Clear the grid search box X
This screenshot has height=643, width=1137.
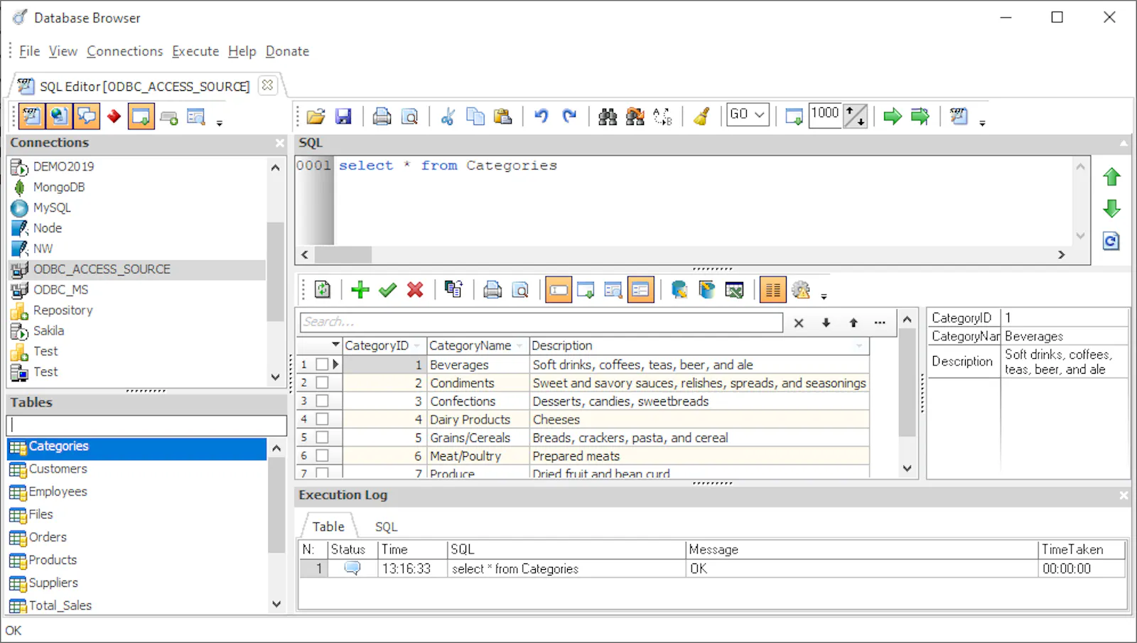(x=799, y=323)
